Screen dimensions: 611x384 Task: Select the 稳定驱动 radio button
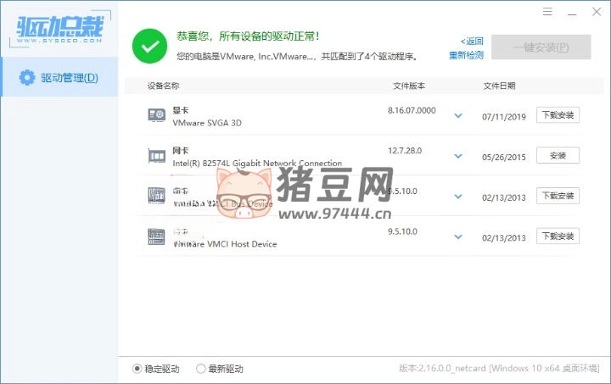pyautogui.click(x=137, y=369)
